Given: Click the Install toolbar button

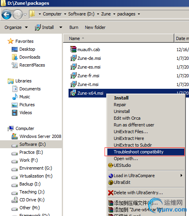Looking at the screenshot, I should tap(44, 27).
